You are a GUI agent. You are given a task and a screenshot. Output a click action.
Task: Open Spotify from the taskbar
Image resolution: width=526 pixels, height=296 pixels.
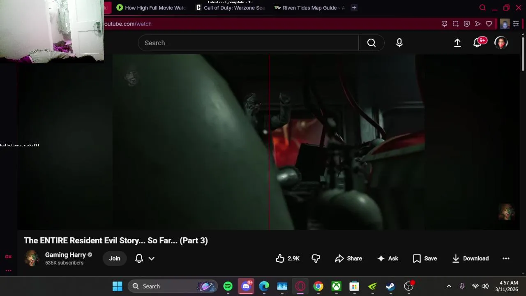click(228, 286)
